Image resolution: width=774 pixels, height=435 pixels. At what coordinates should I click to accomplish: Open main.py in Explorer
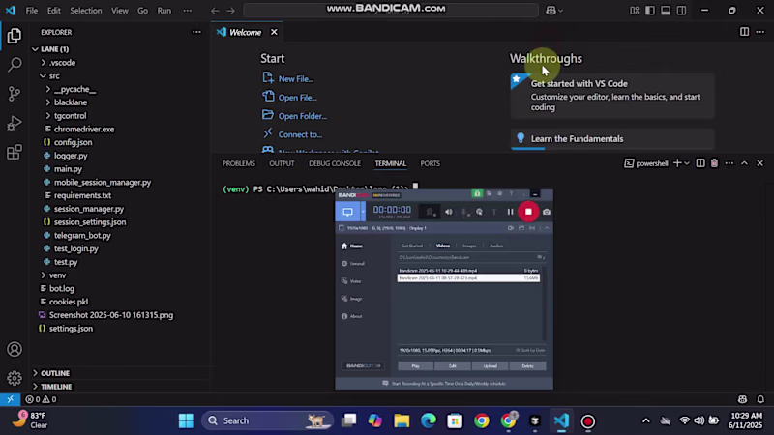[x=68, y=169]
